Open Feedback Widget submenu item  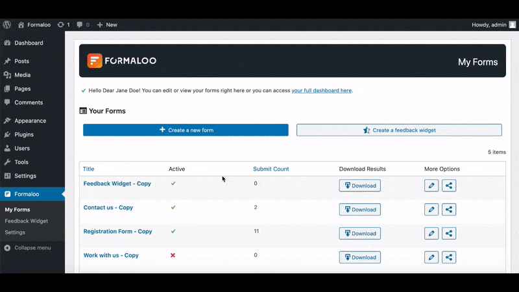click(x=26, y=221)
